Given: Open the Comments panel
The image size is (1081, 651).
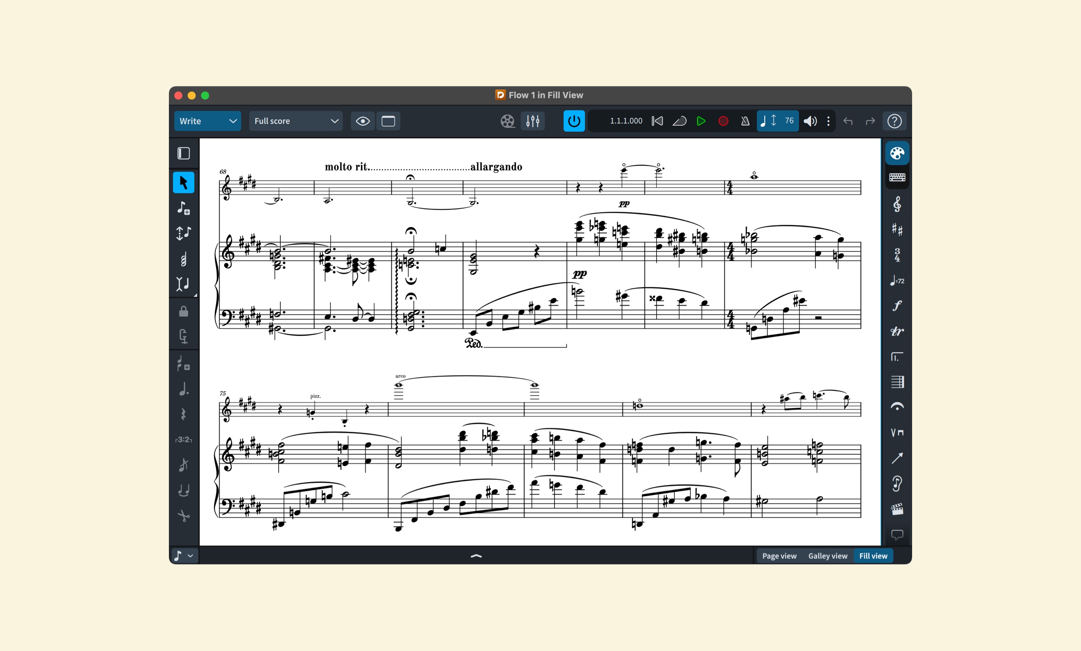Looking at the screenshot, I should 897,535.
